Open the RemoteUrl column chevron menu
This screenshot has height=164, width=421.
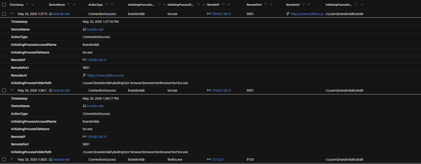tap(309, 4)
